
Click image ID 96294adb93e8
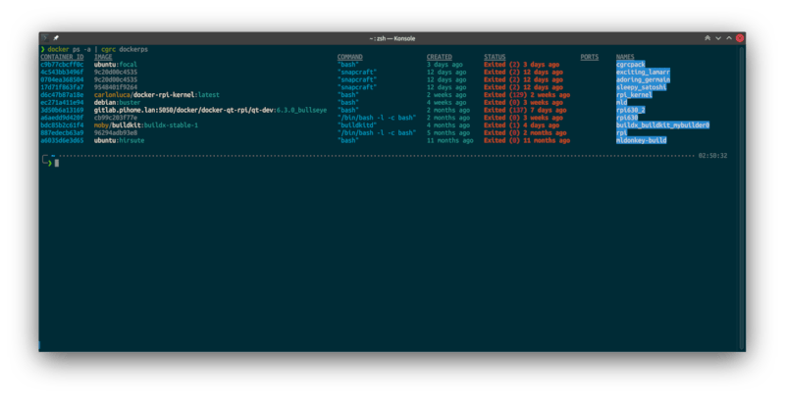116,133
